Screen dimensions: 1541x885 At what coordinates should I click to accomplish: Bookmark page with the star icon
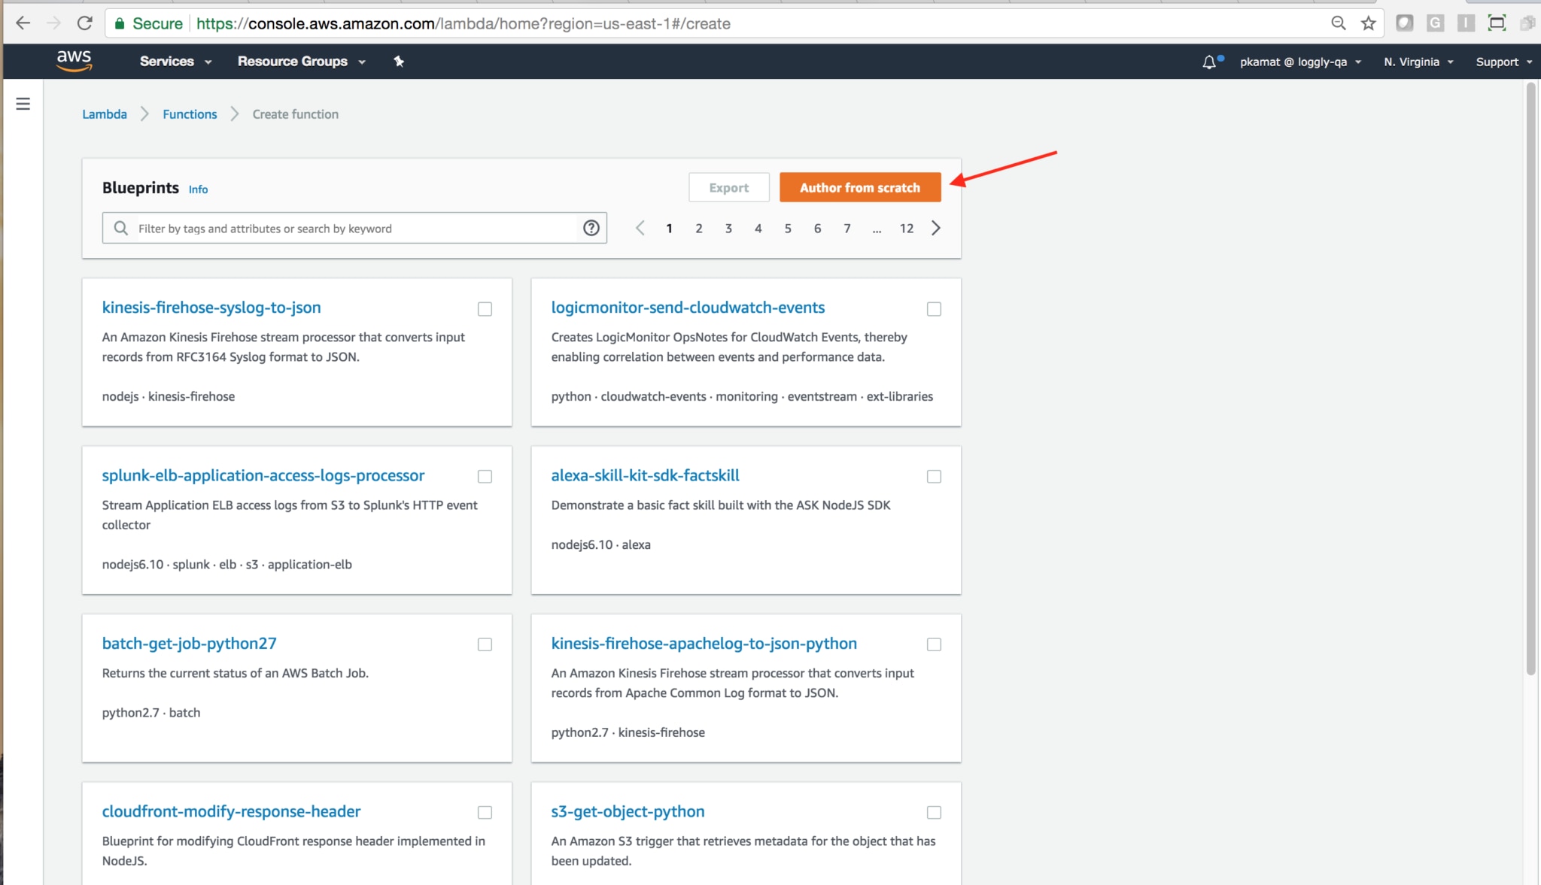coord(1369,23)
